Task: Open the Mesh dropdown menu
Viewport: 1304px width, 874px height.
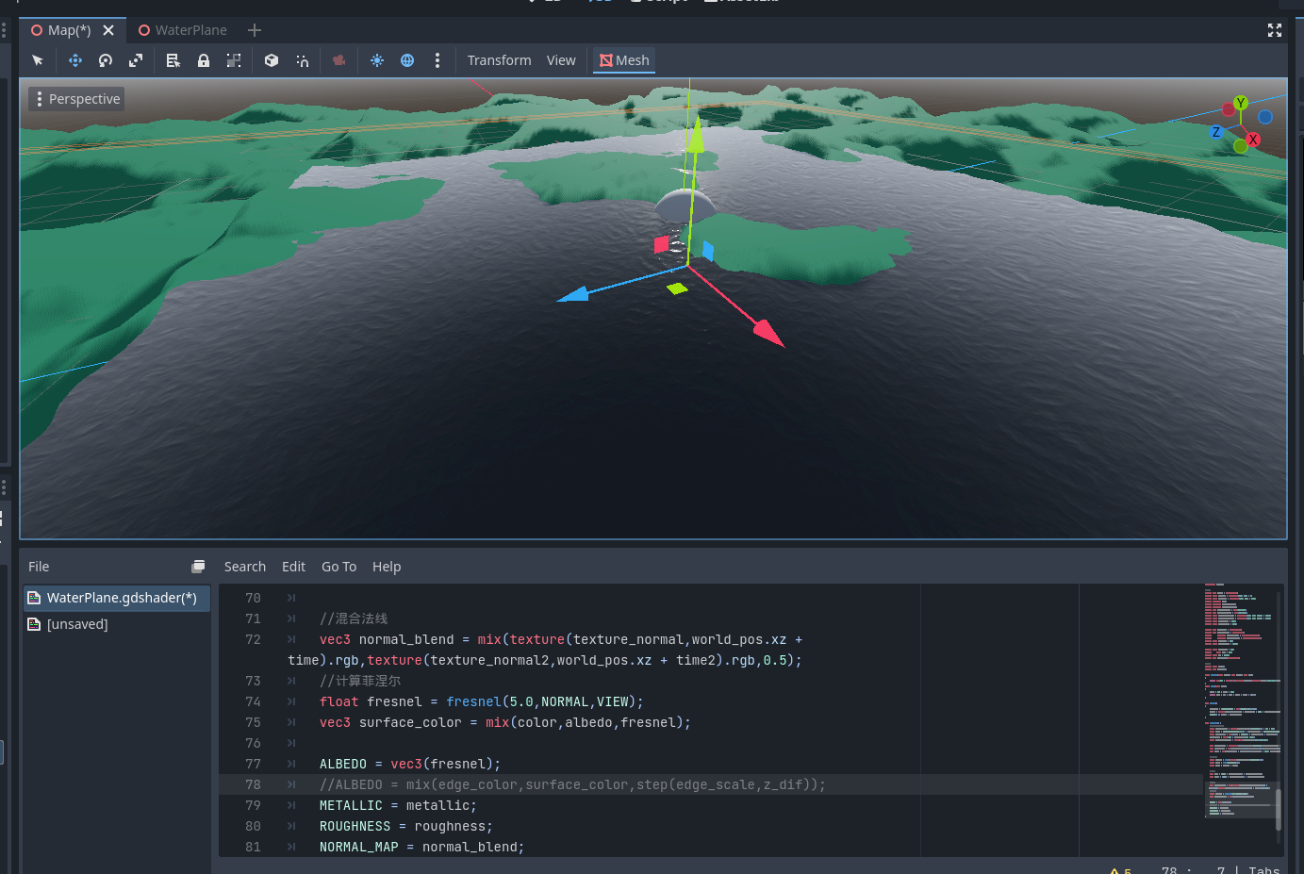Action: click(x=624, y=60)
